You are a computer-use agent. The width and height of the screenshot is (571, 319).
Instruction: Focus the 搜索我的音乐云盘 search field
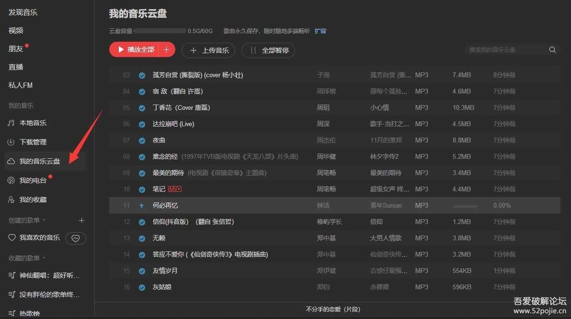(x=506, y=49)
